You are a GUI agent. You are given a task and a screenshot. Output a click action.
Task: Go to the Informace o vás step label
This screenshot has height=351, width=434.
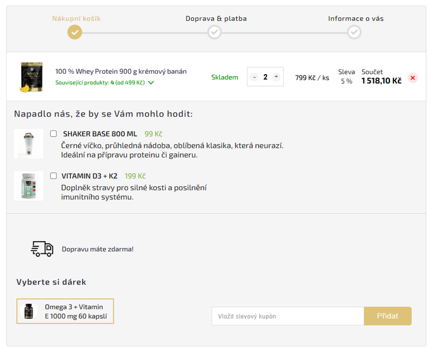click(356, 19)
